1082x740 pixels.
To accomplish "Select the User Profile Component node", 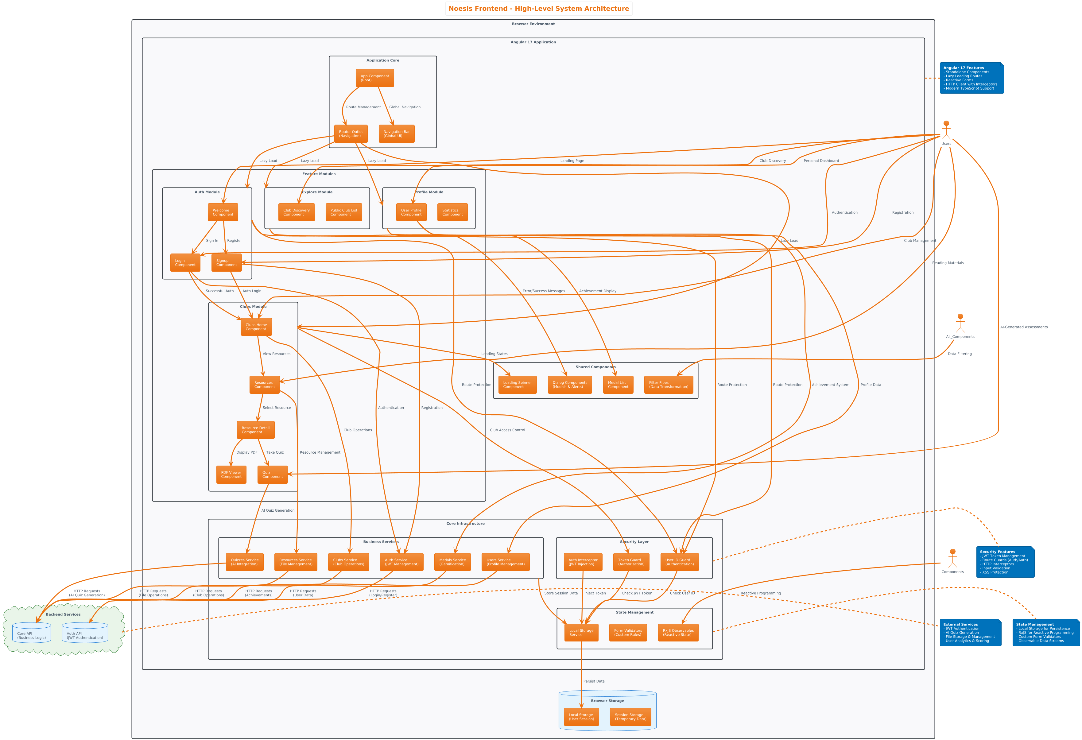I will click(412, 212).
